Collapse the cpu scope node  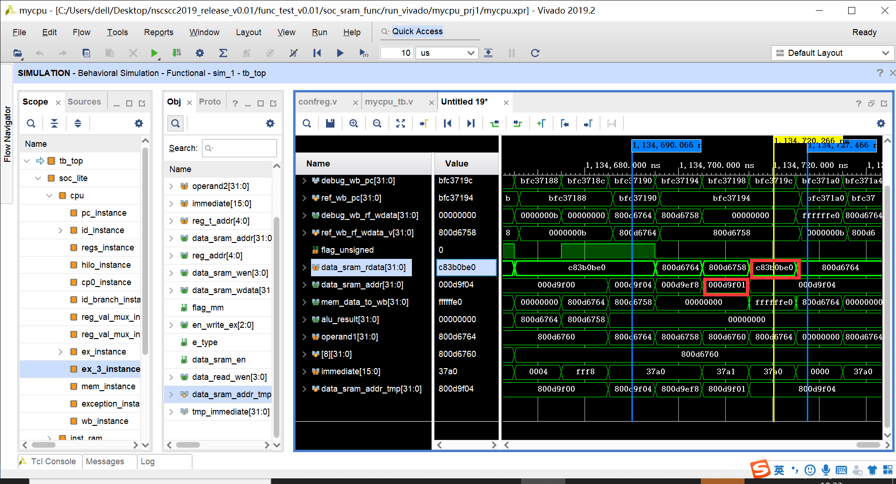[x=49, y=196]
